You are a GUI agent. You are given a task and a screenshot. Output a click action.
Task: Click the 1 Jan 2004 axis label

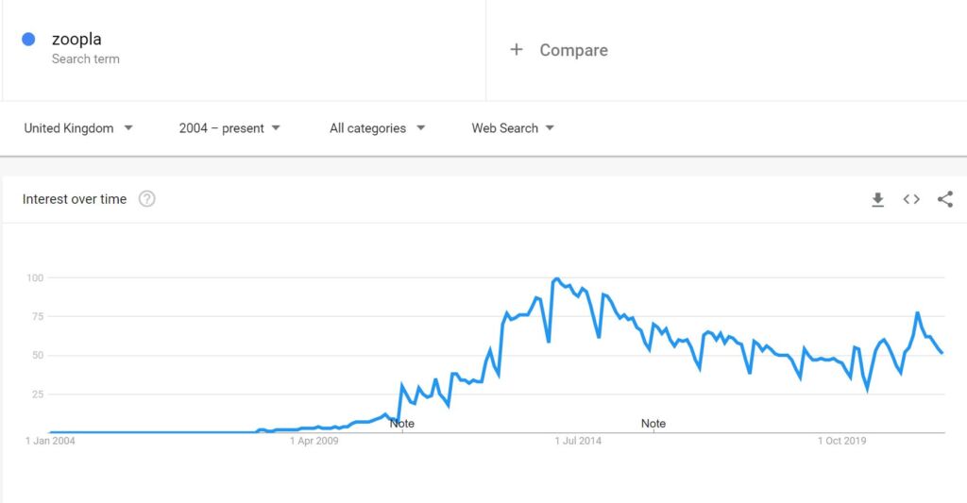point(51,441)
